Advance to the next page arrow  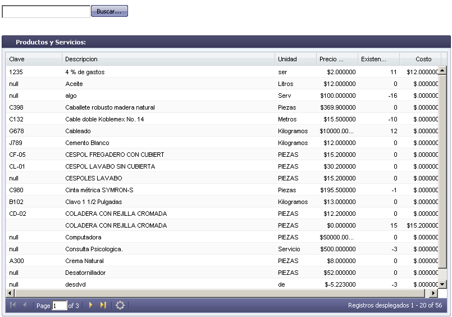pyautogui.click(x=91, y=305)
